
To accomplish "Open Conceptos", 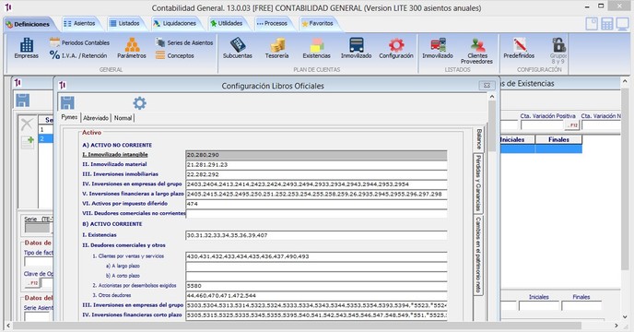I will pyautogui.click(x=175, y=55).
